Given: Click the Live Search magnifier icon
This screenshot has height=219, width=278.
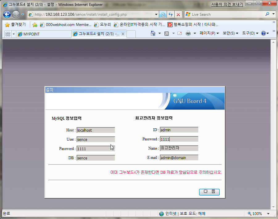Looking at the screenshot, I should tap(267, 14).
